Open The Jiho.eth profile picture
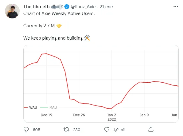The height and width of the screenshot is (136, 183). point(12,11)
